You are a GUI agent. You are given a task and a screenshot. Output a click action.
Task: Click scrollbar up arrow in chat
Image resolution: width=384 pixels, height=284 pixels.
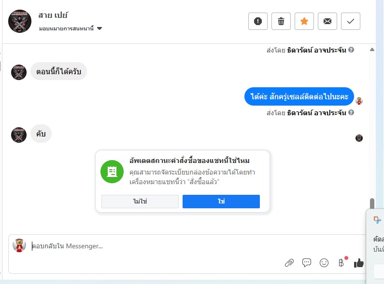(372, 50)
